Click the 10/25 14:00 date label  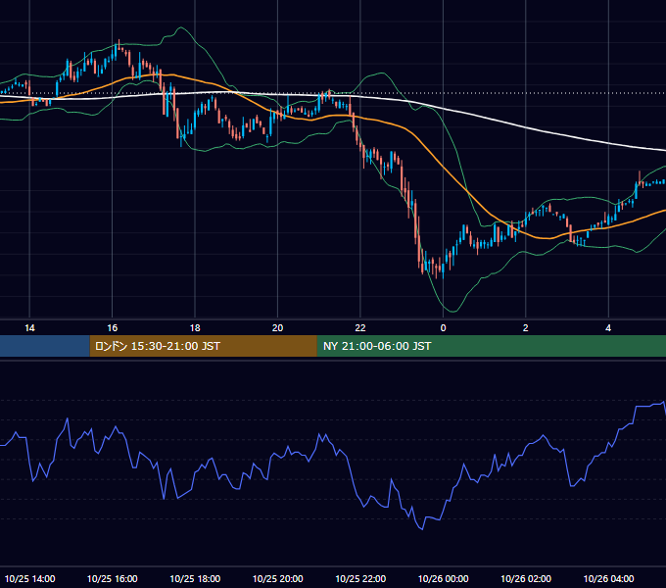(29, 578)
